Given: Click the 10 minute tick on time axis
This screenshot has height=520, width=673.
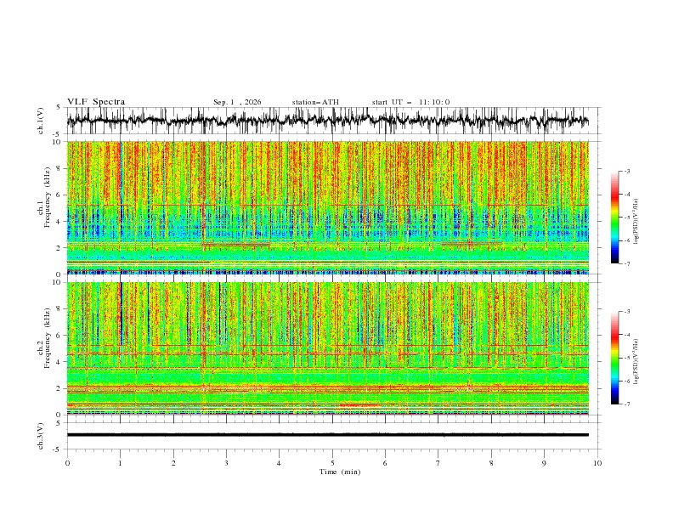Looking at the screenshot, I should [597, 463].
